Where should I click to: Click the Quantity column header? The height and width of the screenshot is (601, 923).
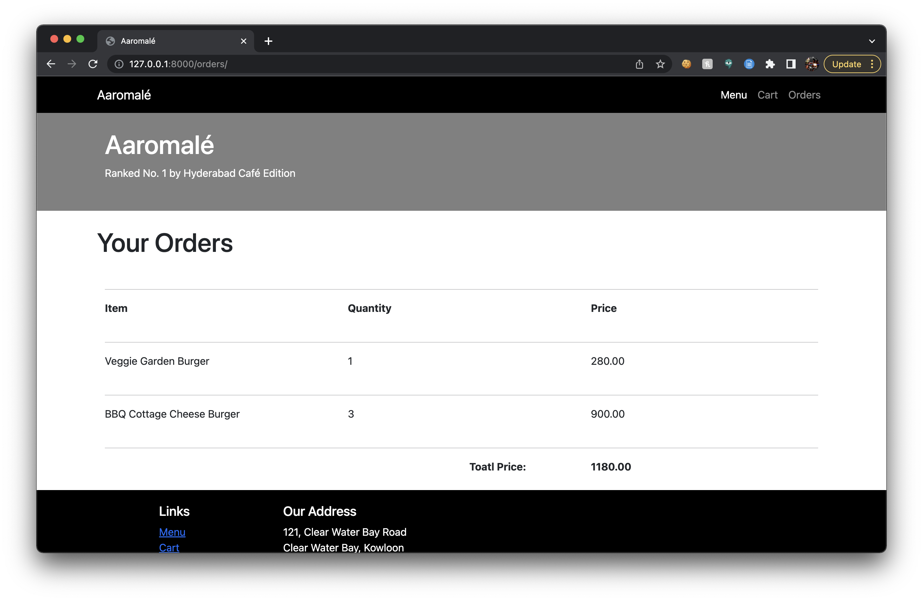click(x=370, y=308)
